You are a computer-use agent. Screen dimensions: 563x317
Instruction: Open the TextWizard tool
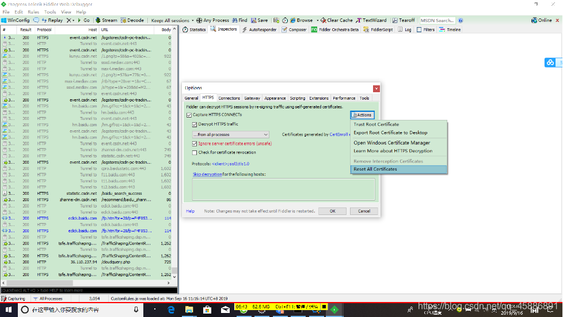click(371, 21)
